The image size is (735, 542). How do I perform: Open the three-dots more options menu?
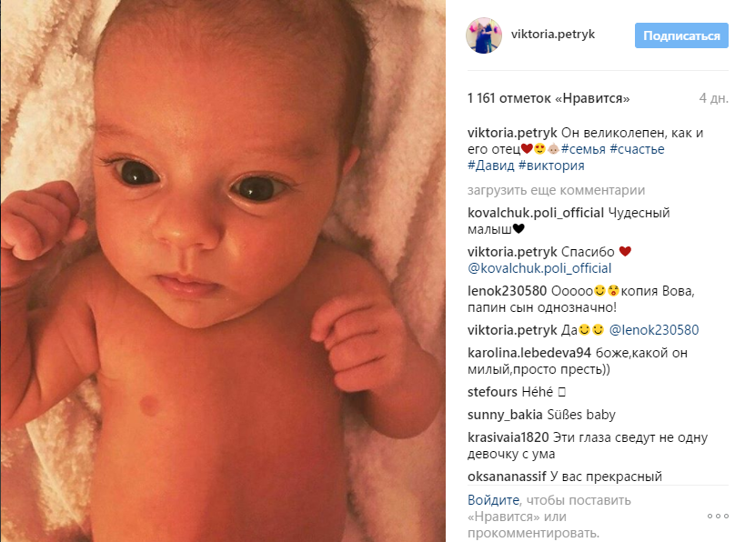(718, 517)
